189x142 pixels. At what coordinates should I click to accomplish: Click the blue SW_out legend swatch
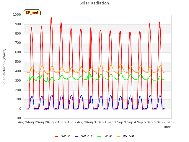[77, 137]
